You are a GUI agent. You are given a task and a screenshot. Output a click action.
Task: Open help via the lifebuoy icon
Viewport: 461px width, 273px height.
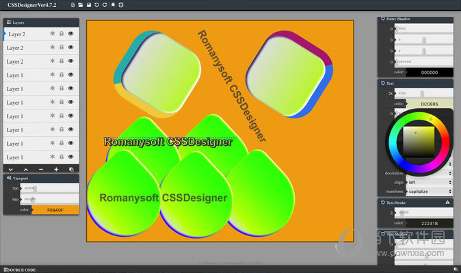121,5
